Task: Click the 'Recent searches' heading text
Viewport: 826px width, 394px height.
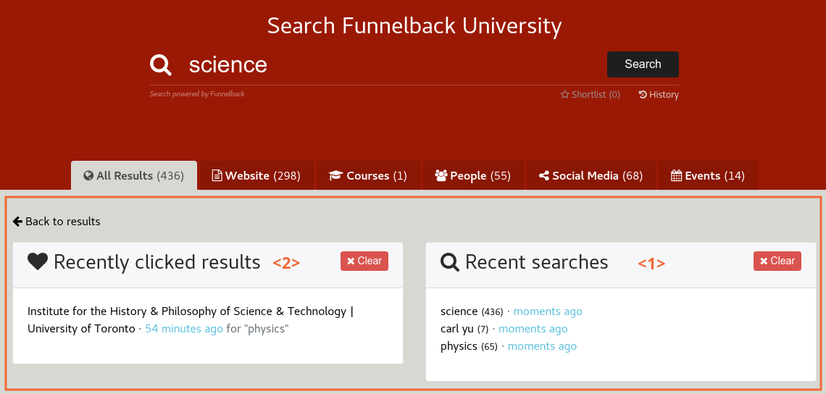Action: pyautogui.click(x=537, y=261)
